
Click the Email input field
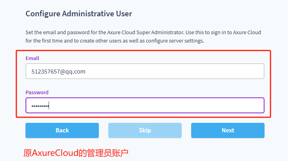coord(145,72)
